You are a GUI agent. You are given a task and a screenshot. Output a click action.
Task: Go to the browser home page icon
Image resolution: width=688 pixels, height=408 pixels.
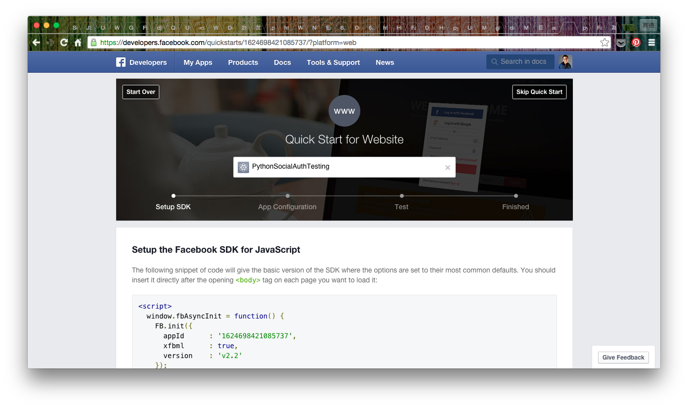[78, 43]
